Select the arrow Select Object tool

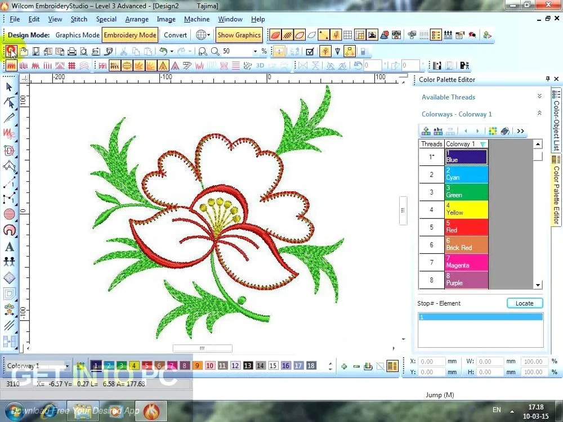(x=9, y=87)
